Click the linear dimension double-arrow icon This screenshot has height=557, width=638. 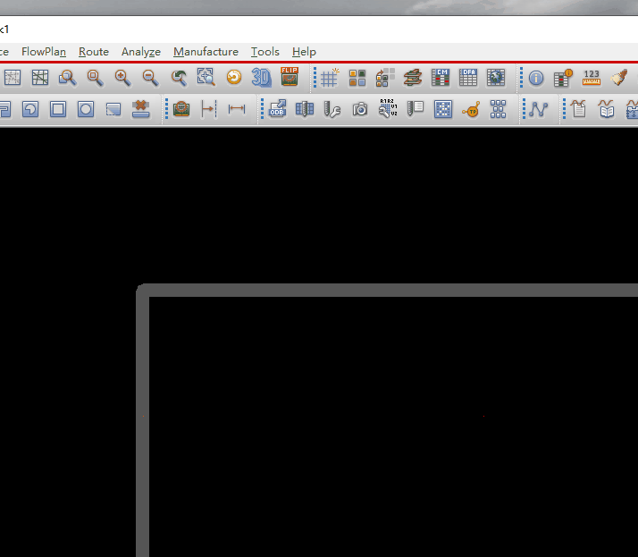click(237, 109)
